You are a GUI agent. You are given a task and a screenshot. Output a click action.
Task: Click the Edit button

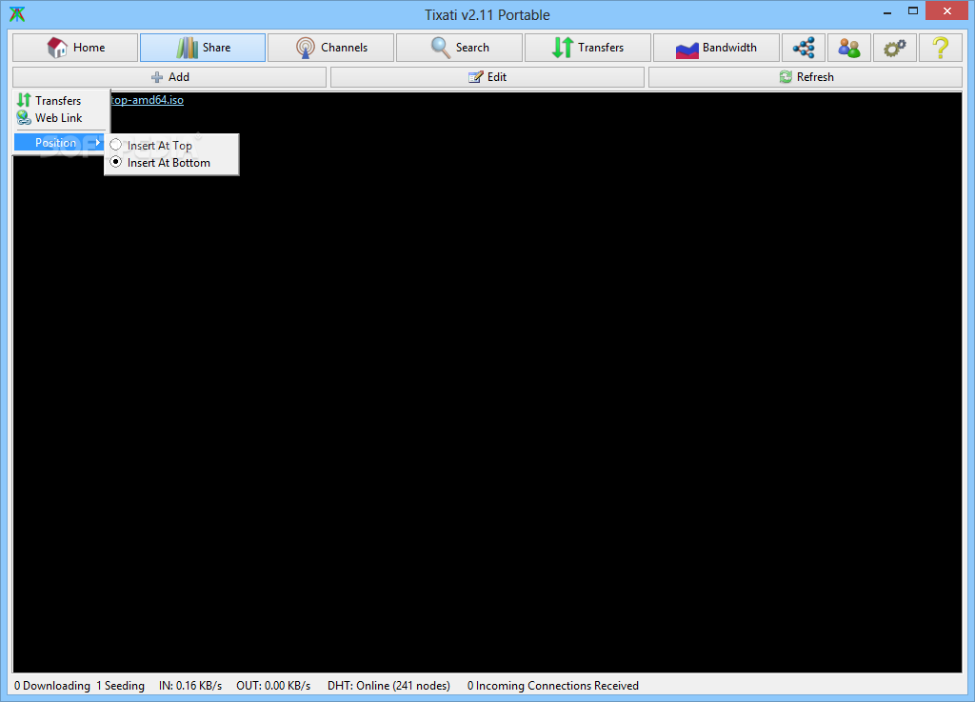click(487, 77)
